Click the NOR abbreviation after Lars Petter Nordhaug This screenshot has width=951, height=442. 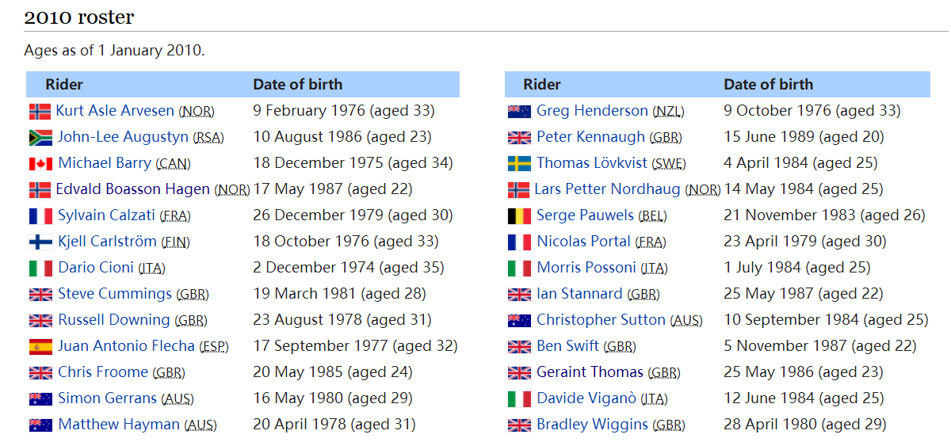(703, 190)
